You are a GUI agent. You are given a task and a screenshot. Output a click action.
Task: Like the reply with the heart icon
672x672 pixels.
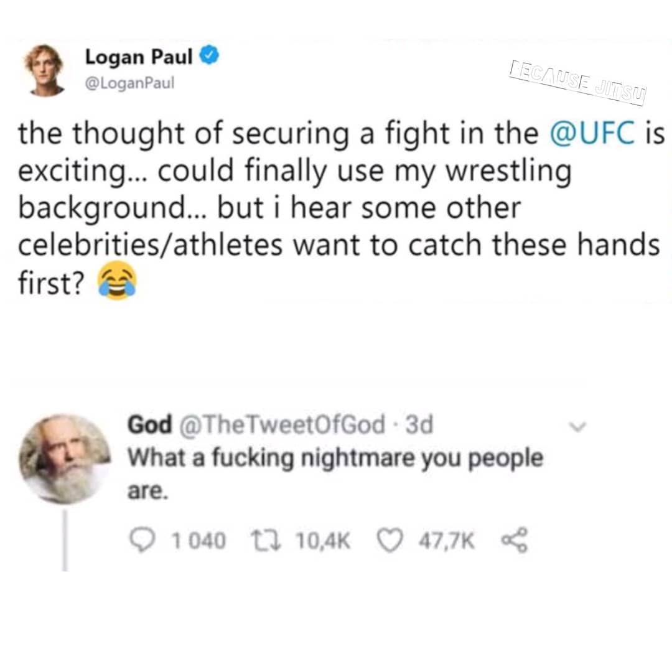pyautogui.click(x=390, y=541)
